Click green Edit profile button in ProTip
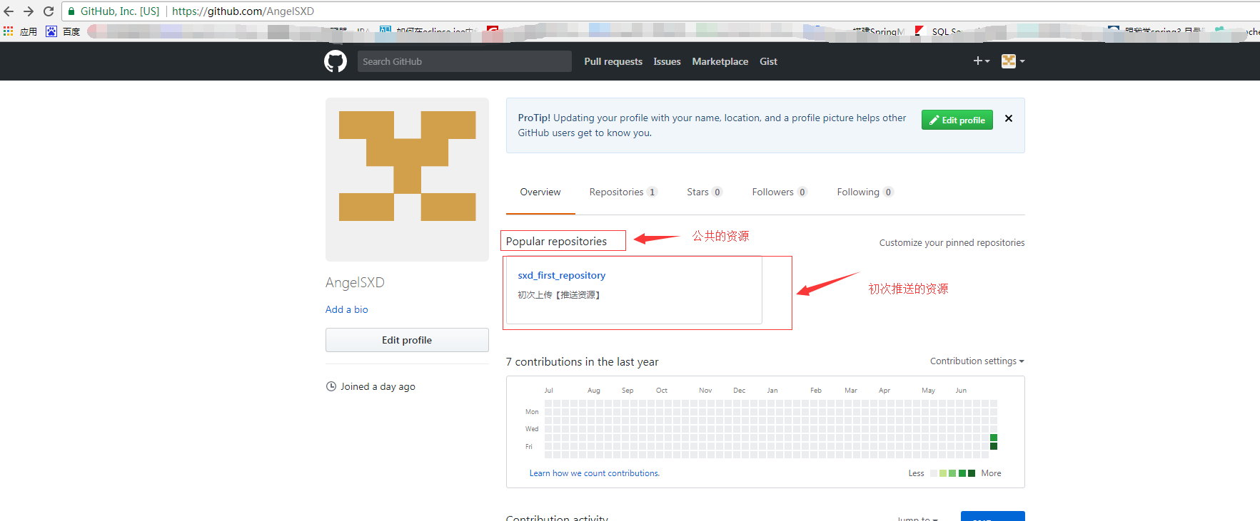Image resolution: width=1260 pixels, height=521 pixels. click(x=957, y=120)
